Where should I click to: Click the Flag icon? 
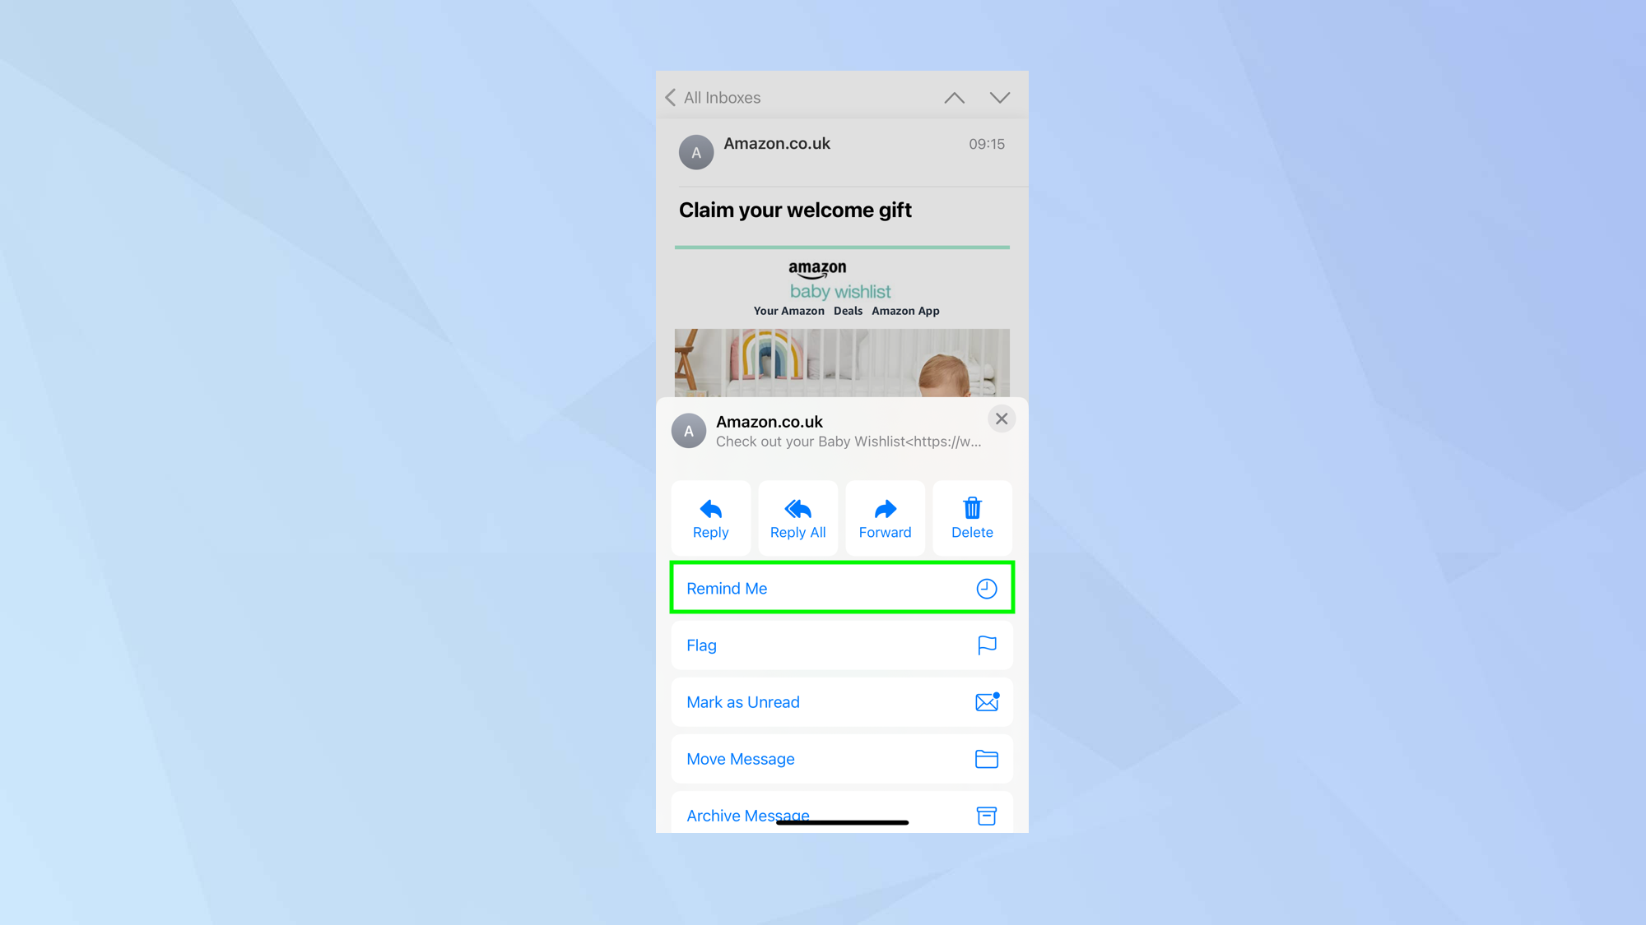pyautogui.click(x=986, y=645)
